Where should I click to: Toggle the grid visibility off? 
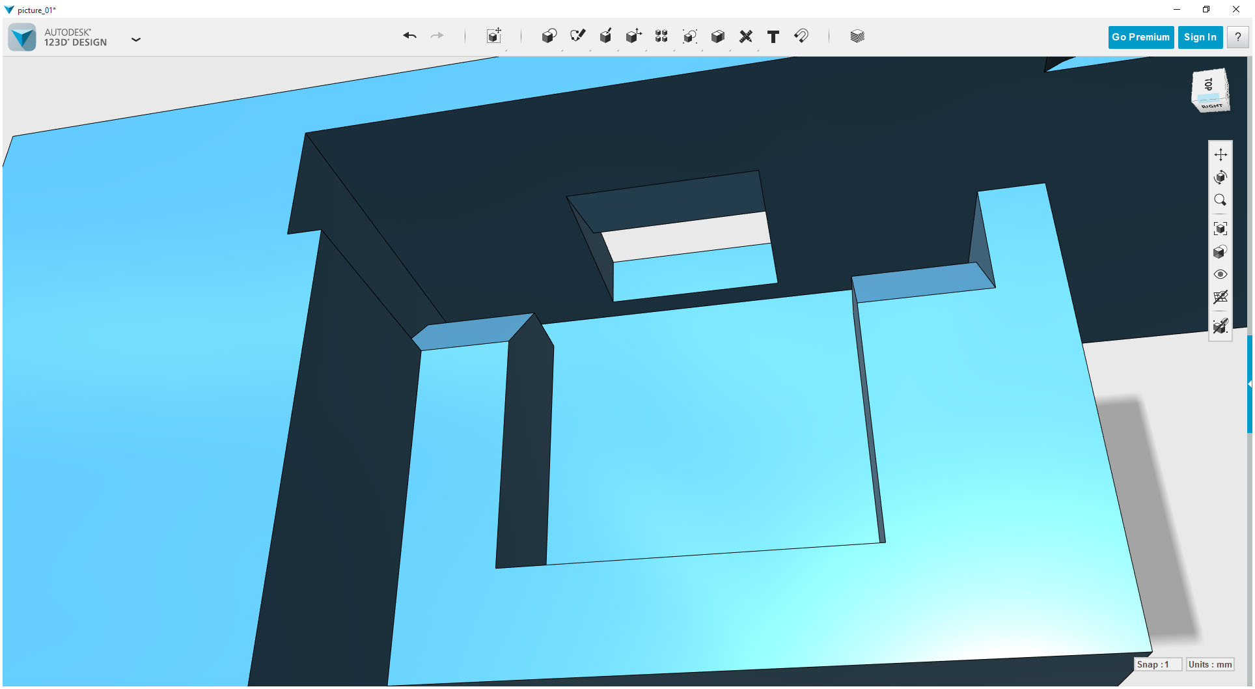click(1221, 297)
